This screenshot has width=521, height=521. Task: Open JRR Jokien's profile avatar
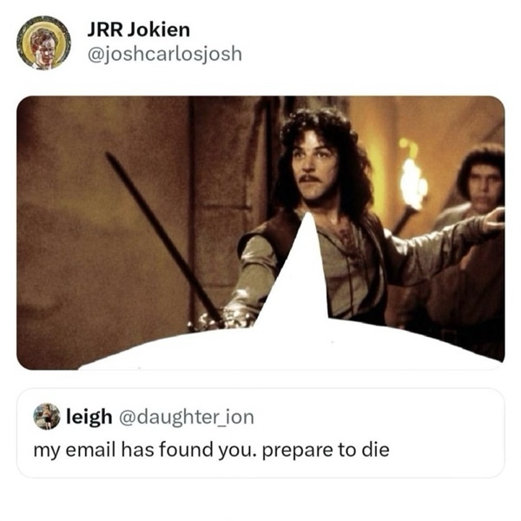coord(44,43)
